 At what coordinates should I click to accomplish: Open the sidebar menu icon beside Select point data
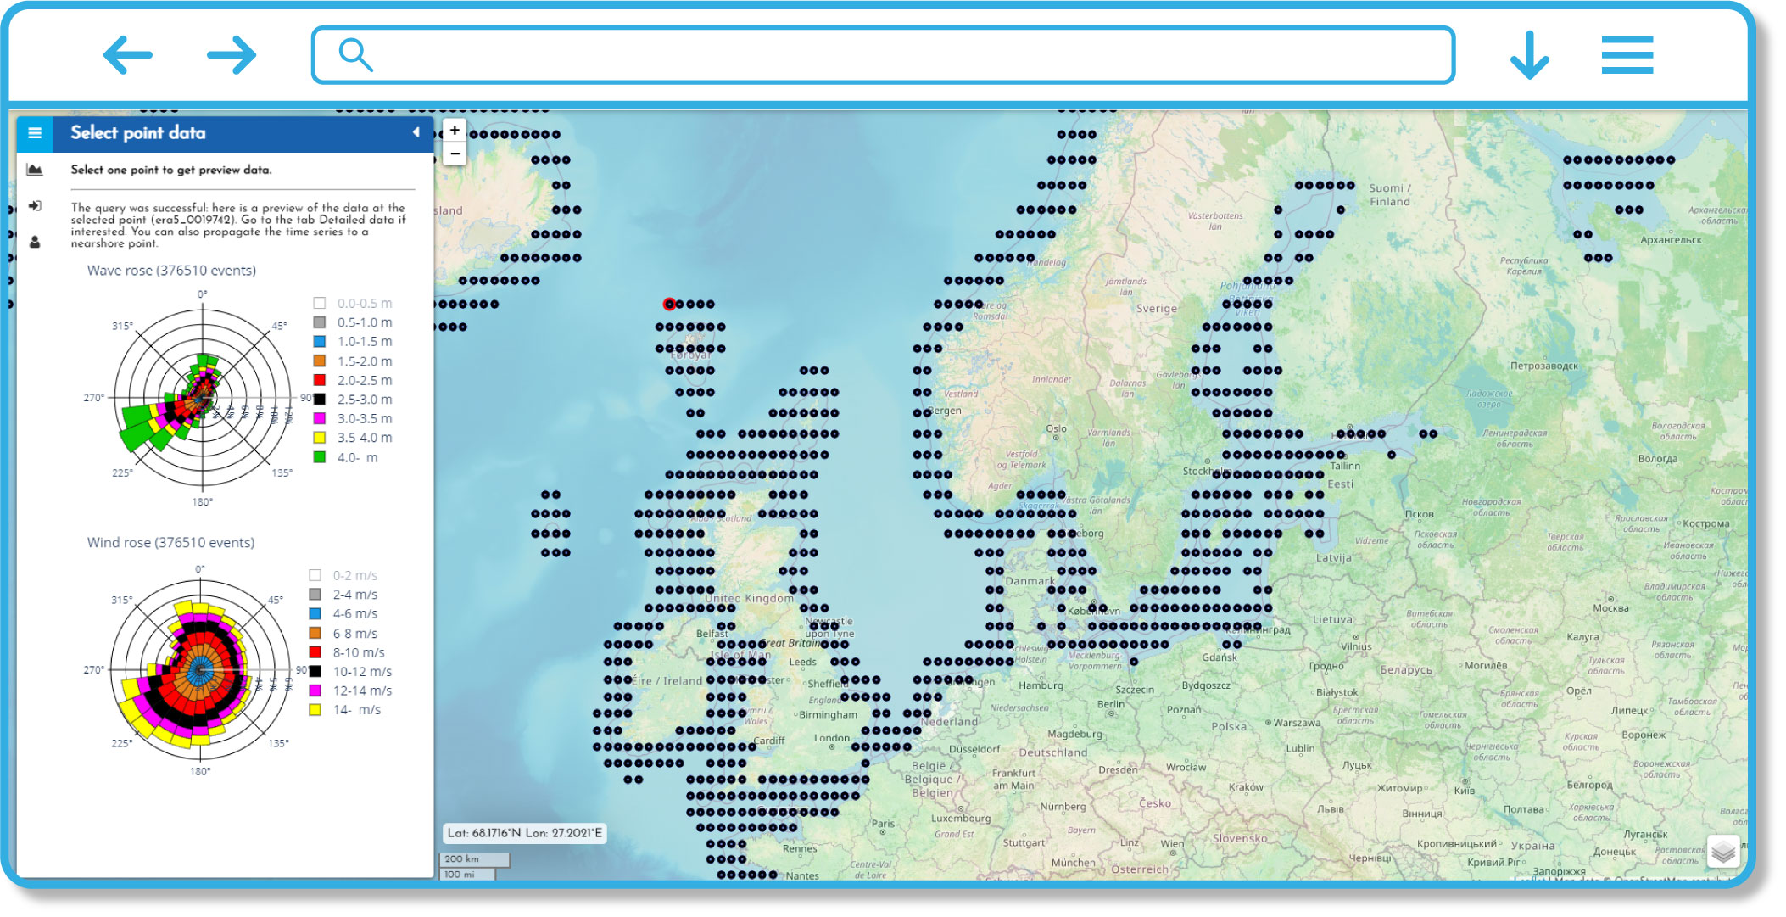tap(35, 133)
